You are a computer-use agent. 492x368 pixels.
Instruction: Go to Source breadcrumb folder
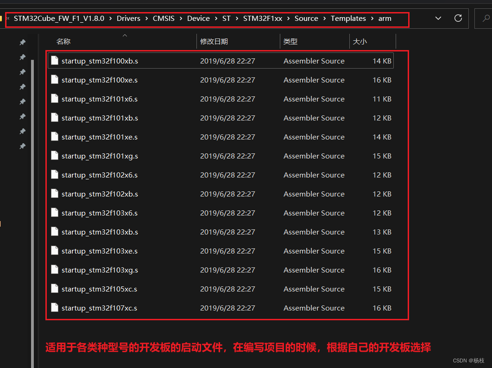coord(306,19)
